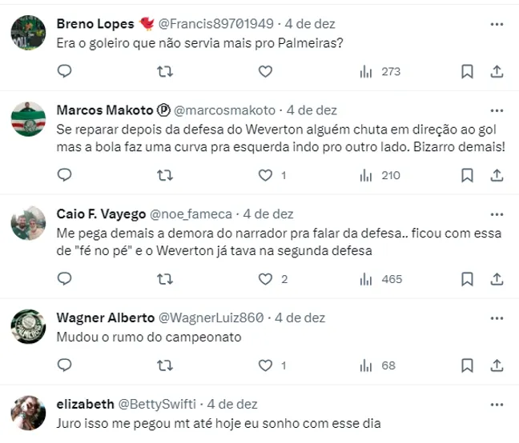This screenshot has height=443, width=519.
Task: Like Breno Lopes' tweet about Palmeiras
Action: 265,72
